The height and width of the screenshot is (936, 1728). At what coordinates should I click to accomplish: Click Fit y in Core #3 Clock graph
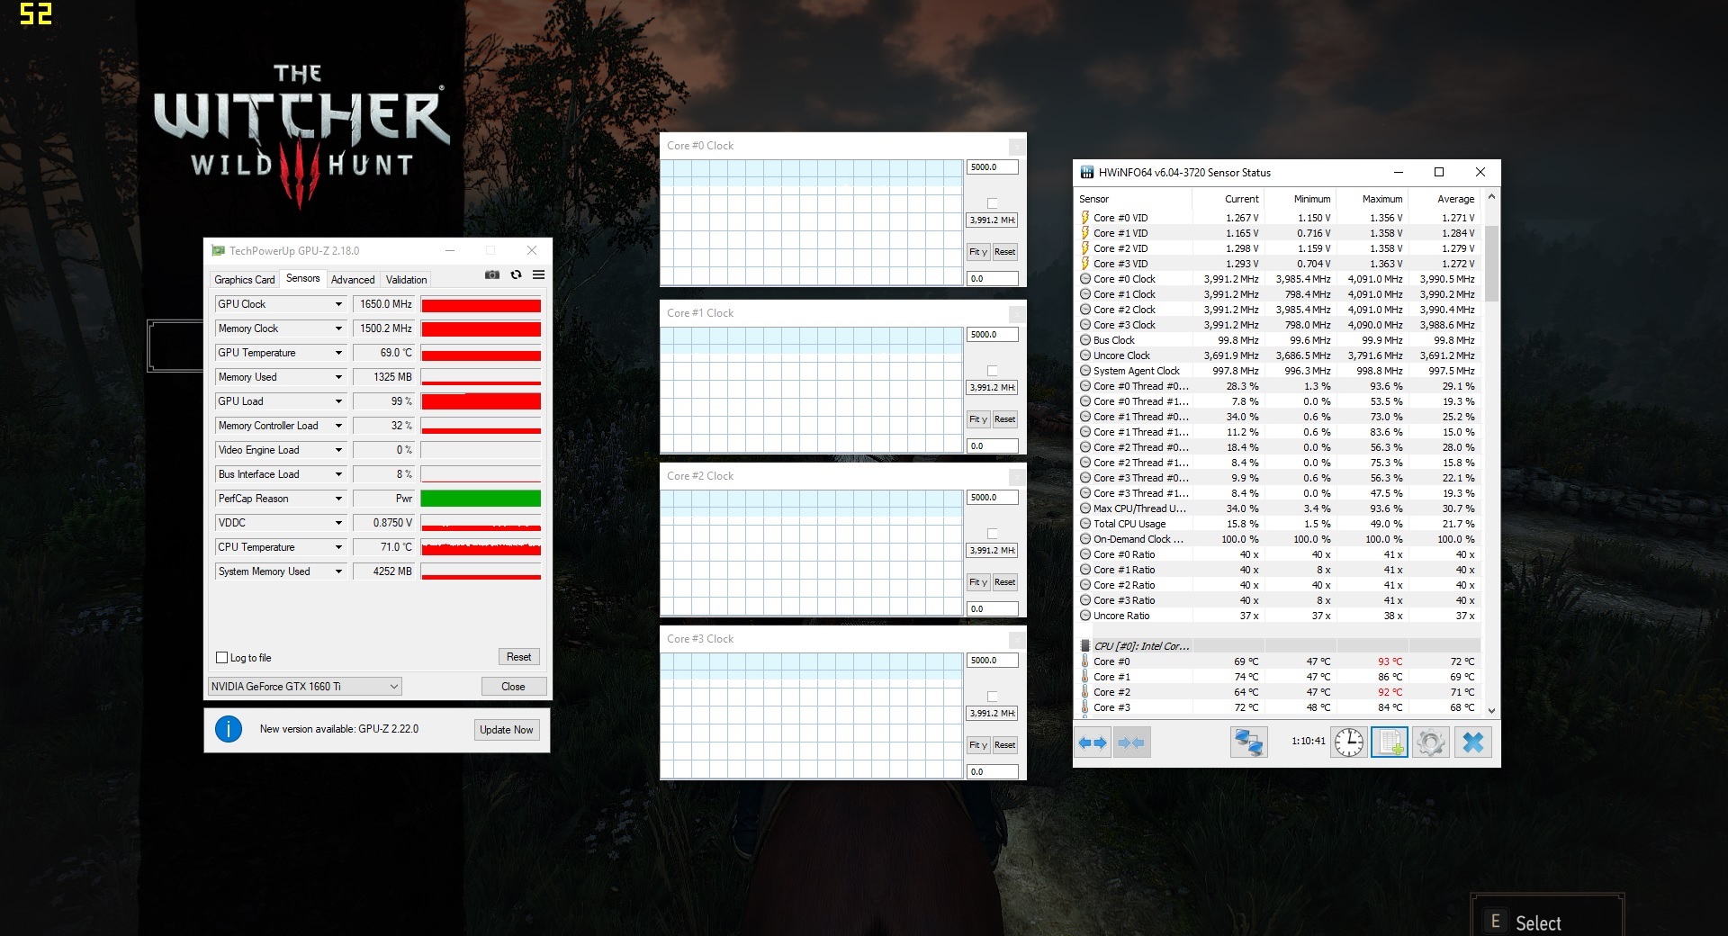tap(978, 745)
